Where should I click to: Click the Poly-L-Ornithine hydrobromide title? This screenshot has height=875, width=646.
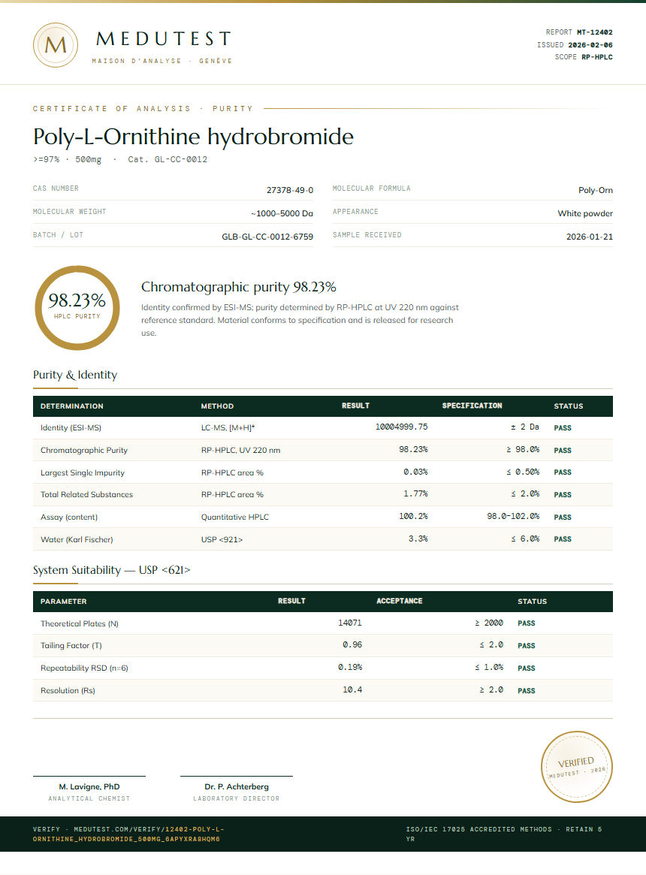click(193, 137)
